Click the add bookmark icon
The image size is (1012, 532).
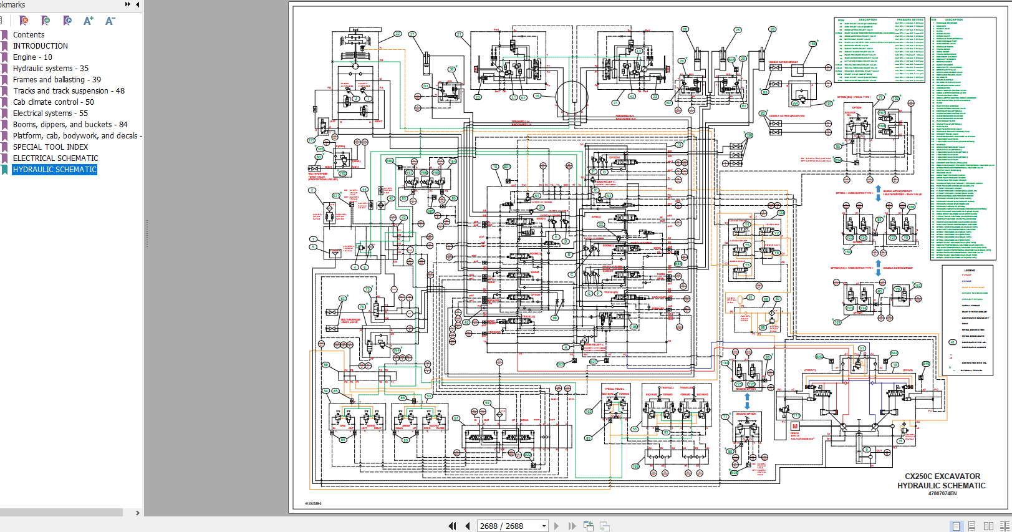(x=46, y=21)
